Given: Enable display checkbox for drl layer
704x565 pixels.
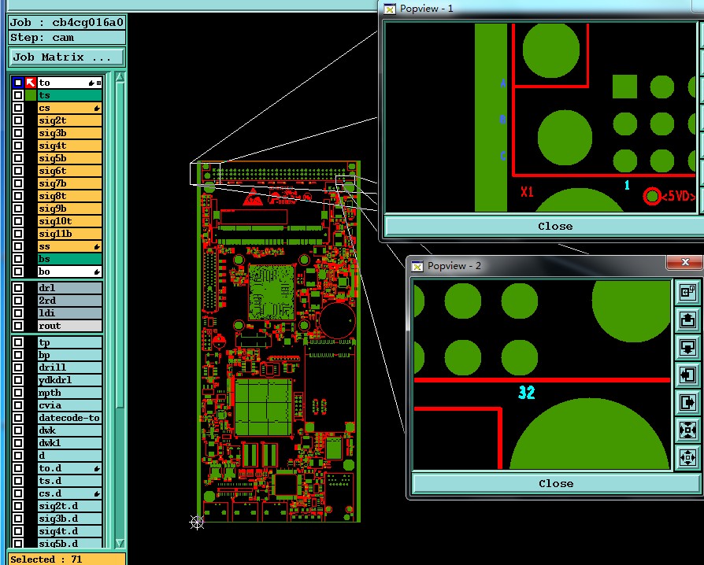Looking at the screenshot, I should point(17,288).
